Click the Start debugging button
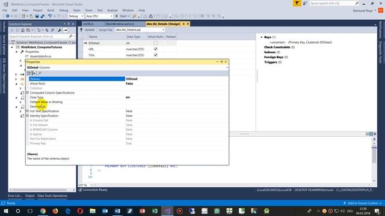385x216 pixels. click(x=122, y=16)
